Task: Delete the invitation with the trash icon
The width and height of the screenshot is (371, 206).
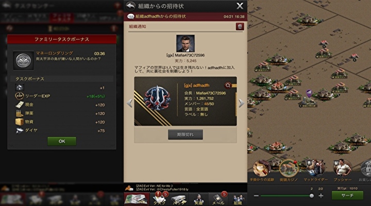Action: 240,26
